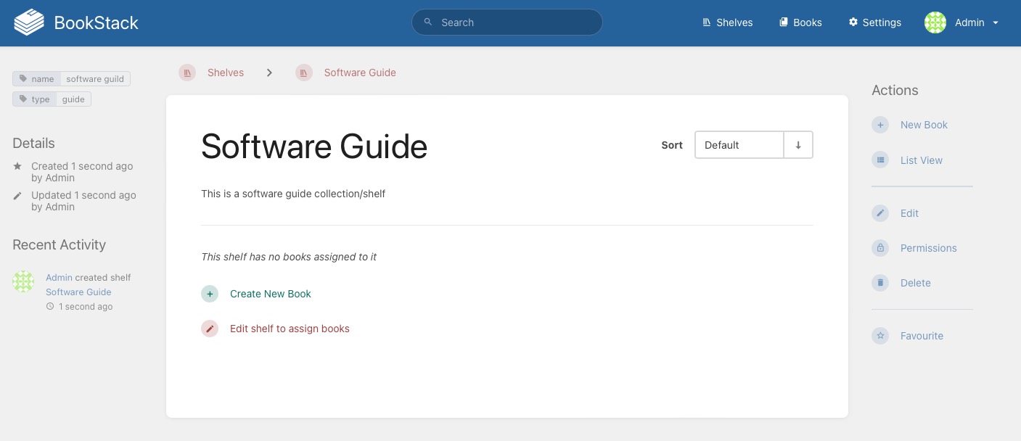Click the Favourite star icon
This screenshot has height=441, width=1021.
tap(880, 336)
